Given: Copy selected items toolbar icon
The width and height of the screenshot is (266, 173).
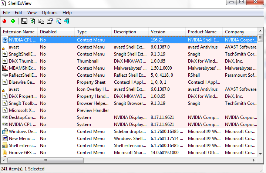Looking at the screenshot, I should pyautogui.click(x=41, y=21).
